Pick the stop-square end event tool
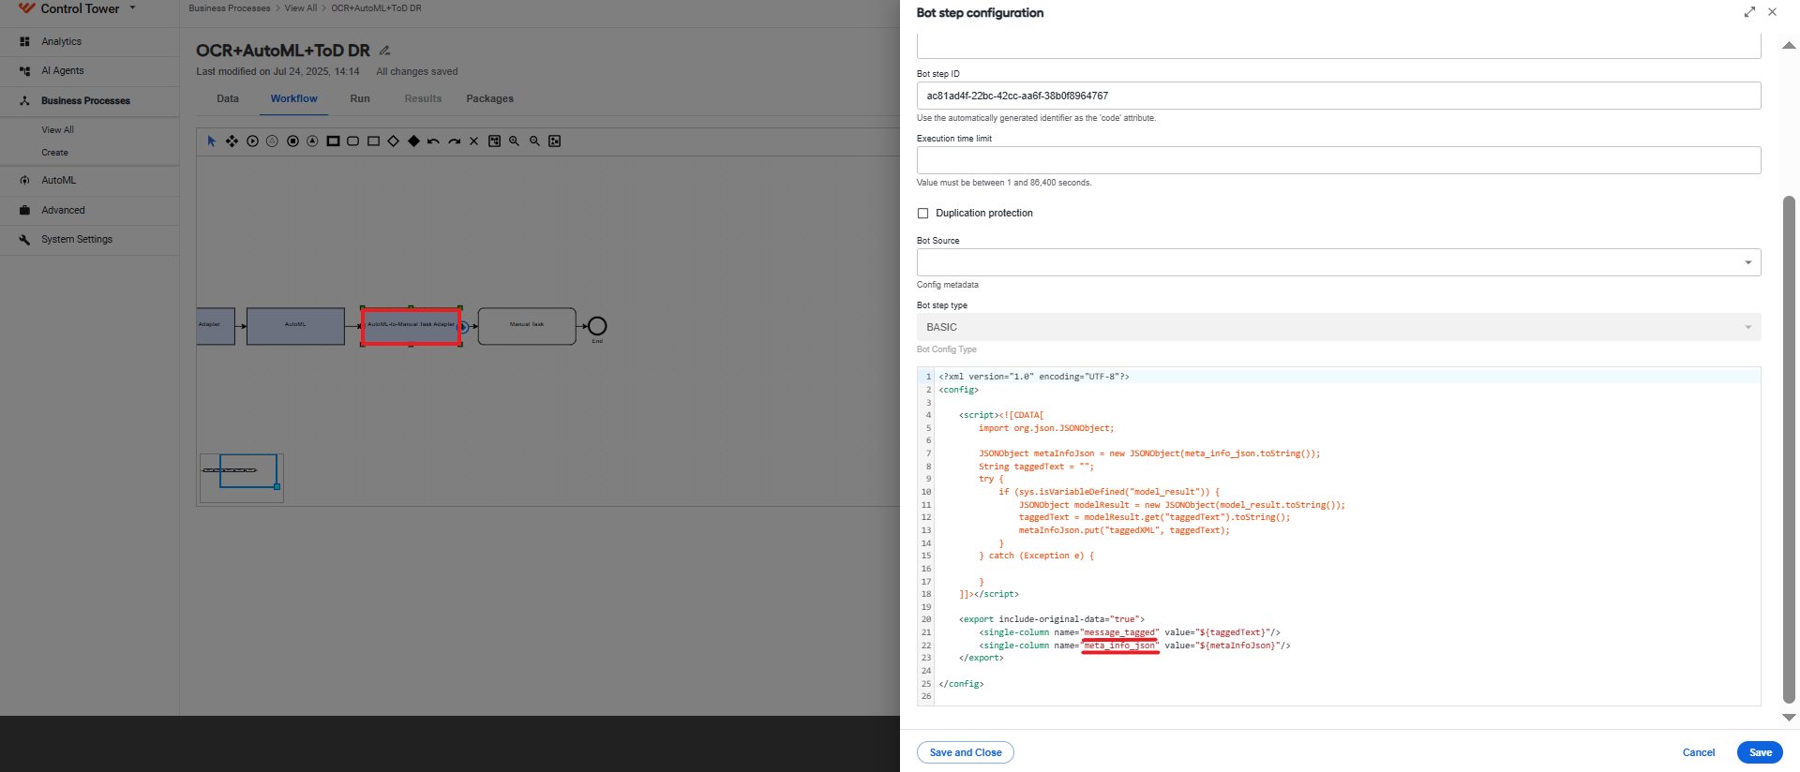Screen dimensions: 1800x772 (292, 141)
